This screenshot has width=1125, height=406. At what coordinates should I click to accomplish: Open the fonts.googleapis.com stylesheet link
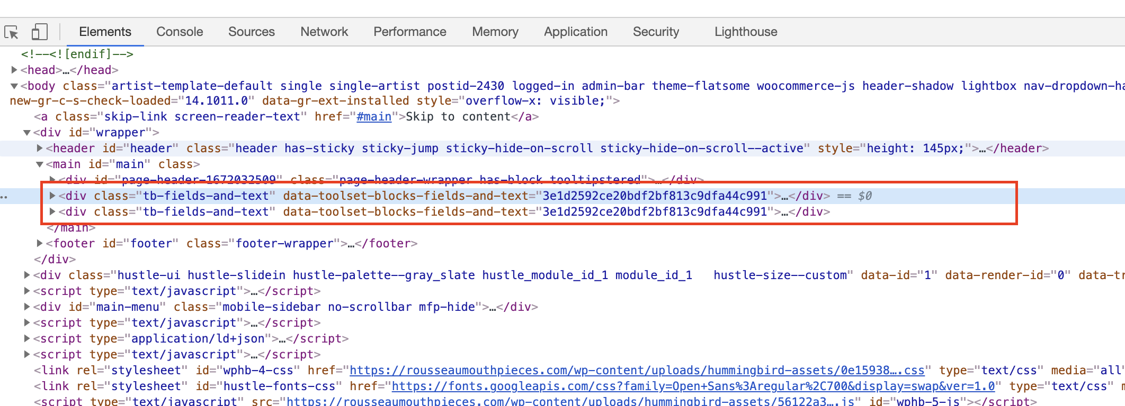point(693,386)
